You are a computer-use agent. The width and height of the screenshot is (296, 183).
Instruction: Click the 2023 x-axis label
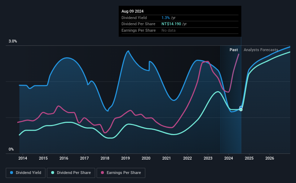click(x=208, y=158)
